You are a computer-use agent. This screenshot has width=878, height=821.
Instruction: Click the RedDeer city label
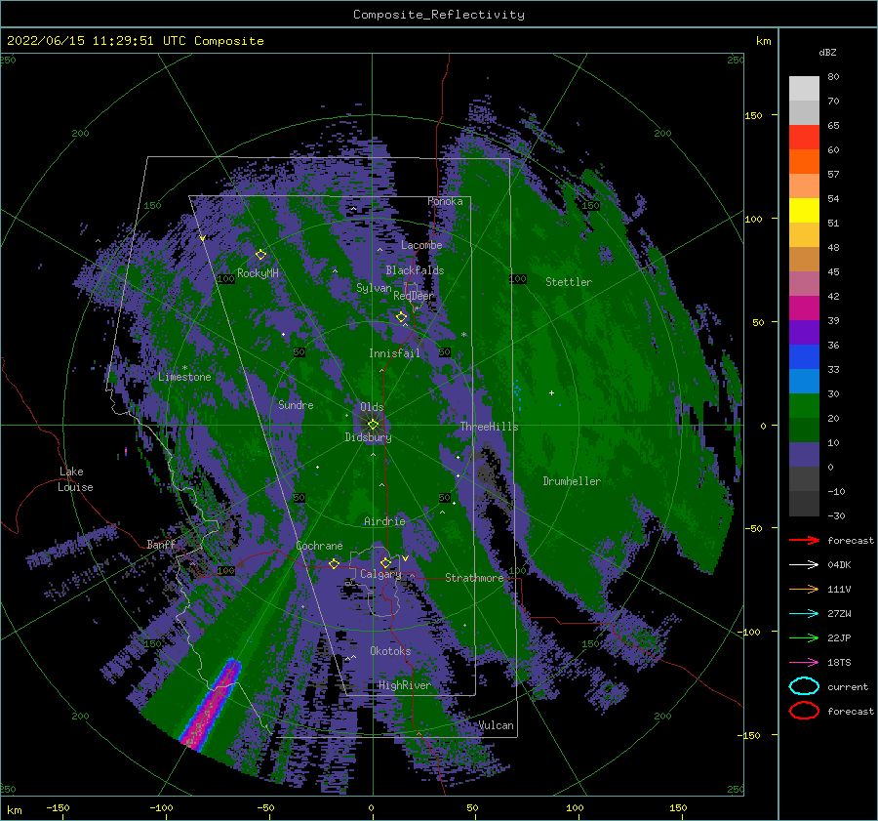click(414, 296)
